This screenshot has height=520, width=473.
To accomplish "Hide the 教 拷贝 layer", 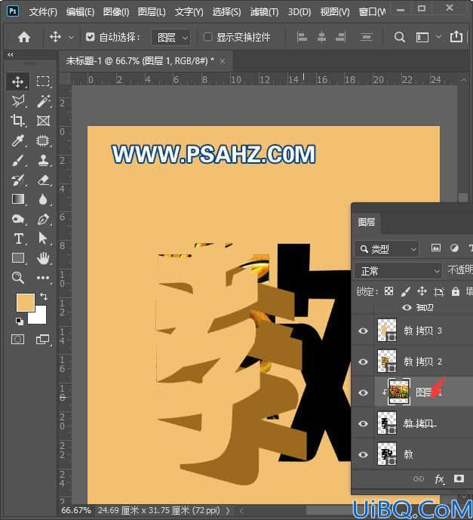I will pyautogui.click(x=364, y=423).
